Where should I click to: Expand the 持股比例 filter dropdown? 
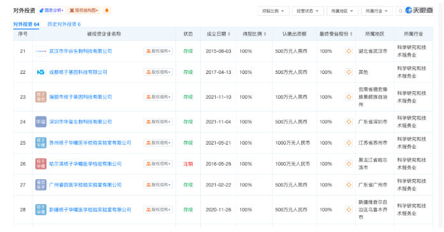point(273,11)
